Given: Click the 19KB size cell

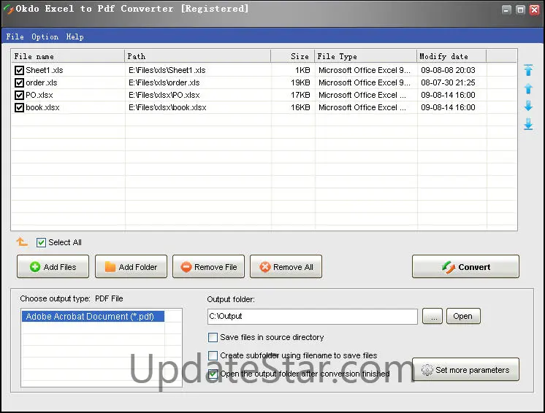Looking at the screenshot, I should (x=300, y=82).
